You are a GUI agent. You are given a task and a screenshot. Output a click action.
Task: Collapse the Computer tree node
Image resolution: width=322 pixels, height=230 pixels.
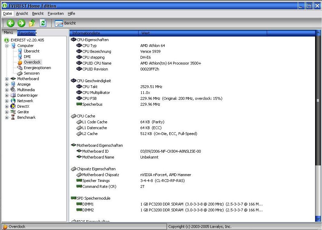coord(7,46)
